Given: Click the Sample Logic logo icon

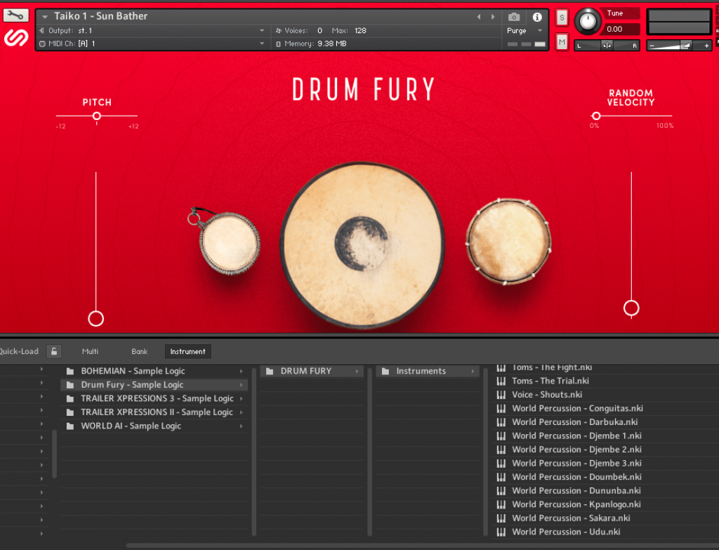Looking at the screenshot, I should coord(16,38).
